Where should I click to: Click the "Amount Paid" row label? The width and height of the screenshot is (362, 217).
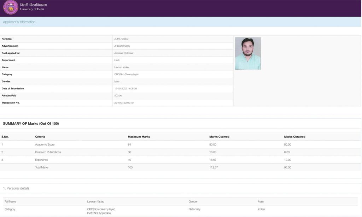point(9,95)
